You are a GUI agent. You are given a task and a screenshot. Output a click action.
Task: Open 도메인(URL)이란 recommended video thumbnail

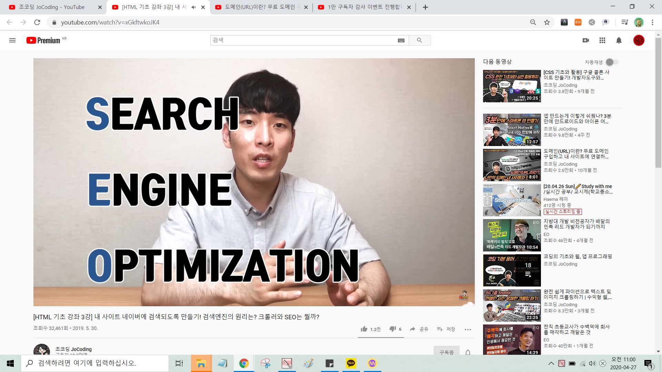pos(512,165)
